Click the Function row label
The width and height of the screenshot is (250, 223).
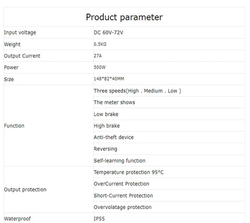(x=14, y=126)
